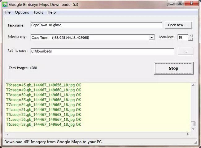Increase zoom level with up arrow
The height and width of the screenshot is (148, 201).
pyautogui.click(x=190, y=36)
